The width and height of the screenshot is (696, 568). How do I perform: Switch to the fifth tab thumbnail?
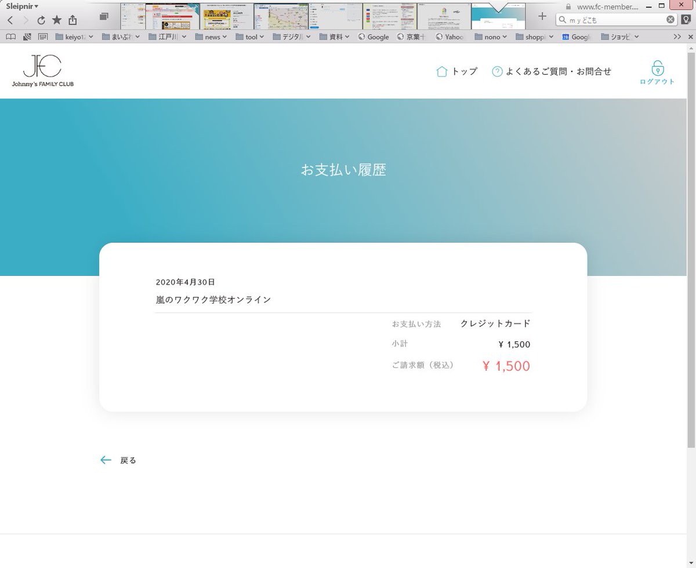click(336, 16)
